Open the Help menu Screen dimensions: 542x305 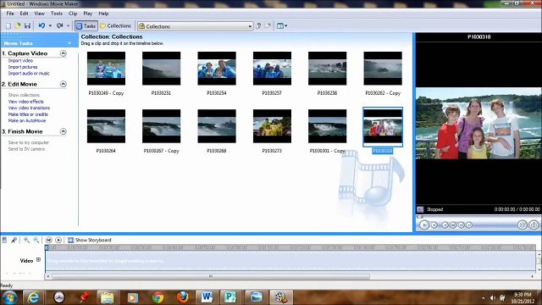[103, 14]
